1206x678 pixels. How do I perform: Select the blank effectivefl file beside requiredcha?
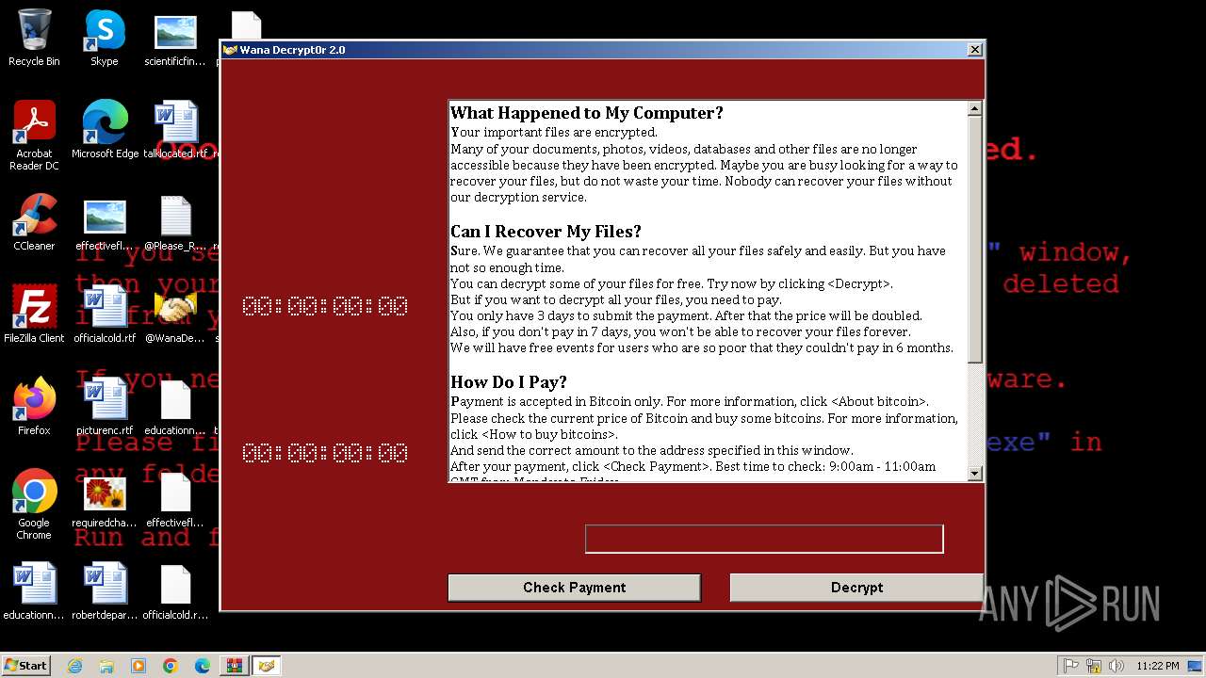(175, 499)
